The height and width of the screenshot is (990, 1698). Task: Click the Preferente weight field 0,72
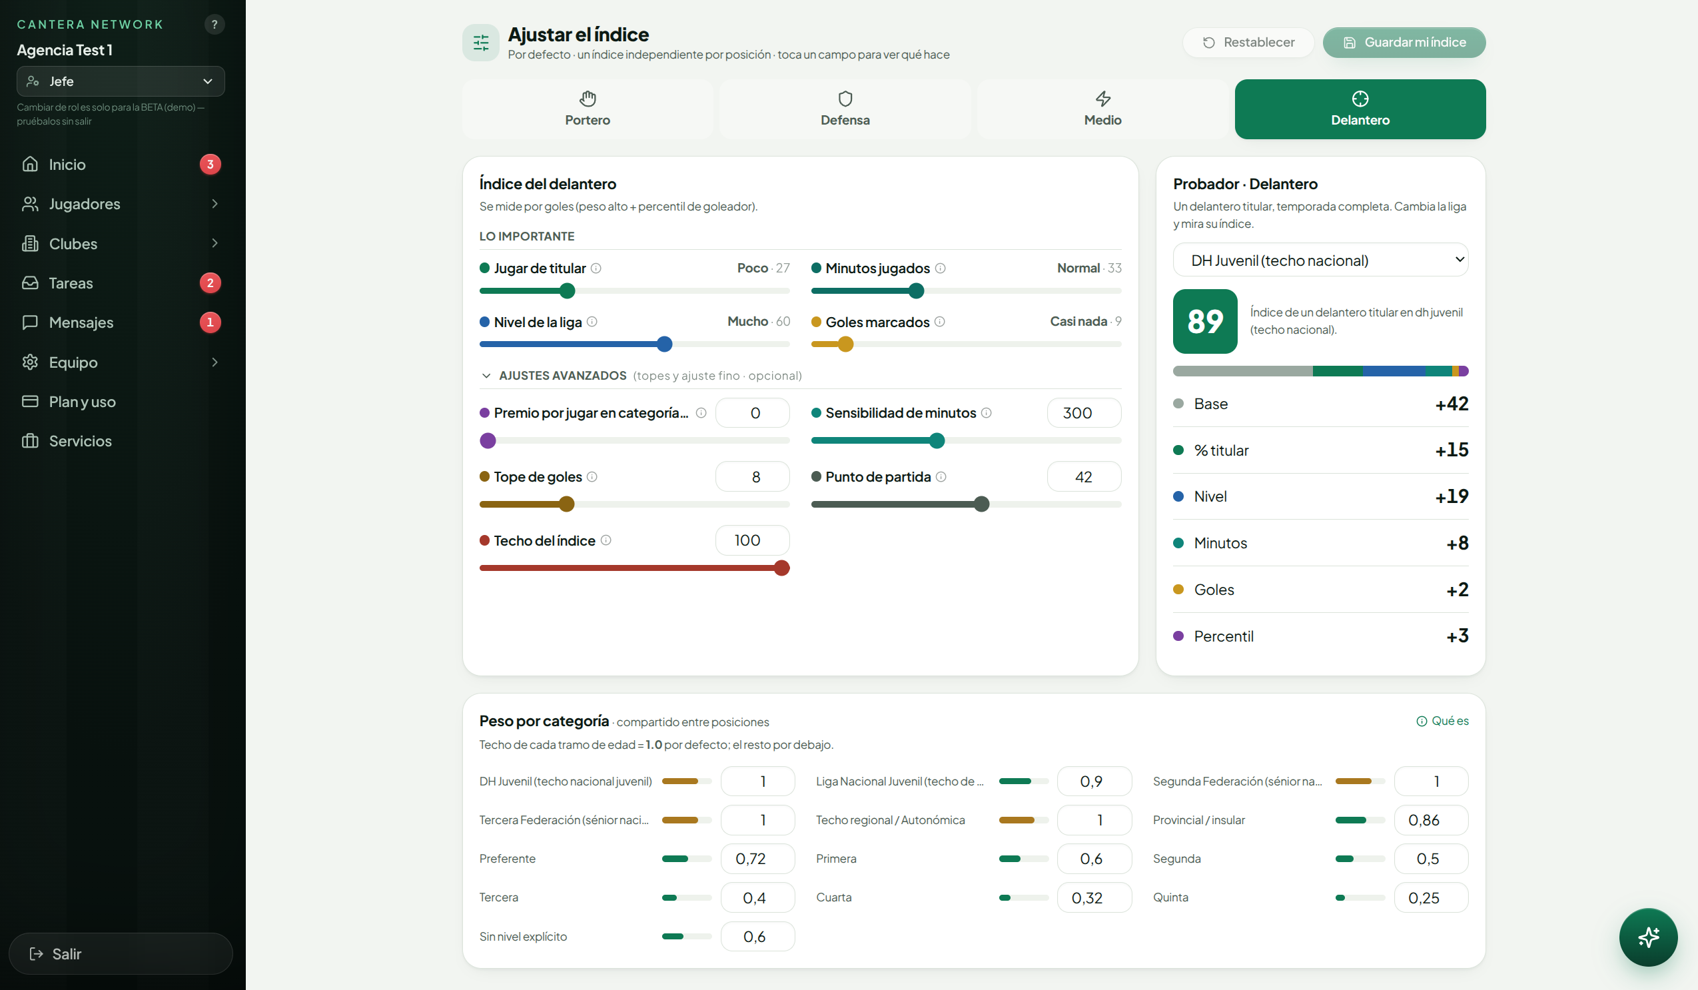click(x=758, y=859)
